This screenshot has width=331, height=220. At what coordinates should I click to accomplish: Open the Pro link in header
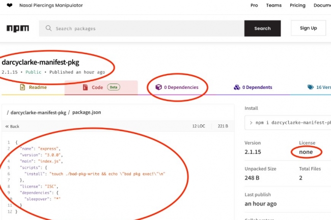[x=254, y=6]
